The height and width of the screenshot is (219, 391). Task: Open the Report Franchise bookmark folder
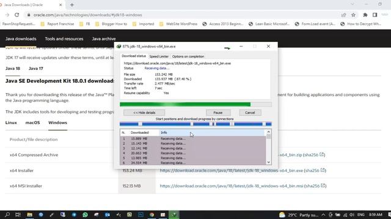click(x=57, y=24)
